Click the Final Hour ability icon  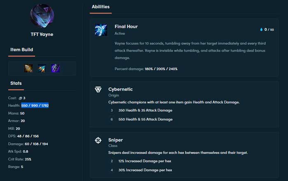tap(101, 30)
